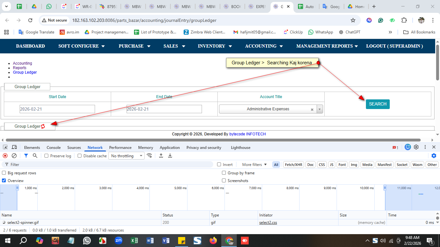Uncheck the Overview checkbox

tap(4, 181)
